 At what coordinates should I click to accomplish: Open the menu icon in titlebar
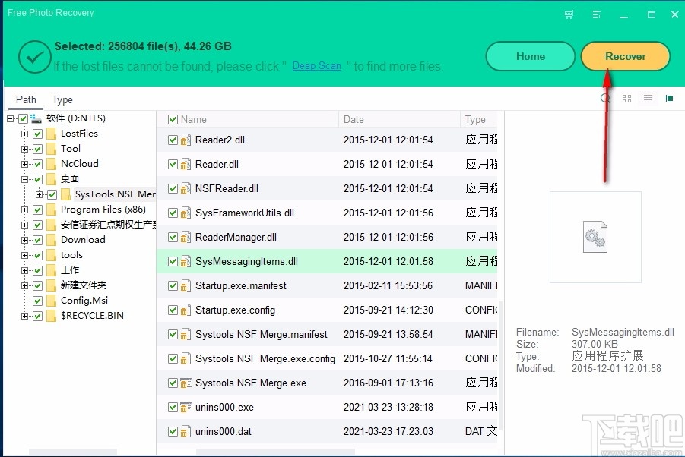click(597, 14)
